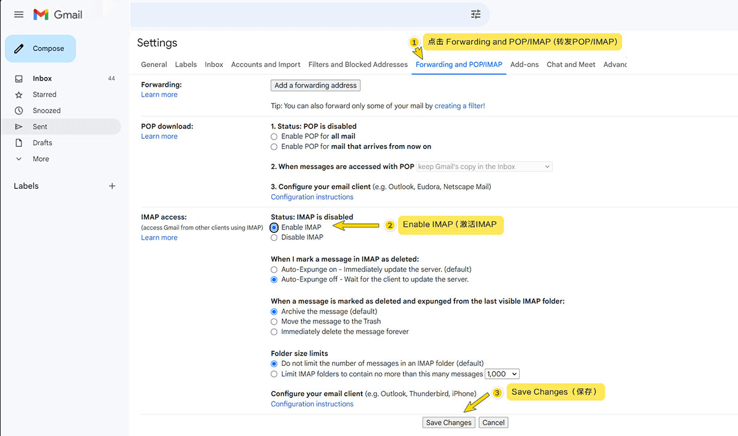Click the Save Changes button
The height and width of the screenshot is (436, 738).
tap(449, 422)
